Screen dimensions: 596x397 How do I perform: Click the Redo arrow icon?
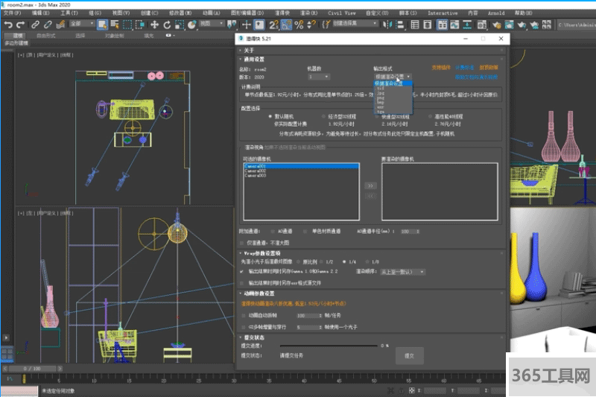pos(20,24)
